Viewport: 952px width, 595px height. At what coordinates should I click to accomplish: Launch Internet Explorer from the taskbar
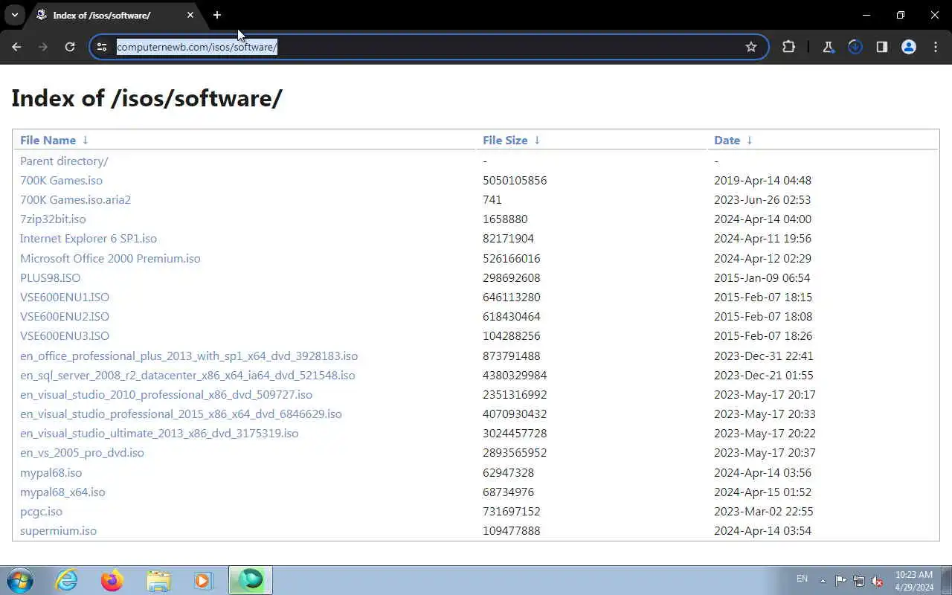click(67, 580)
